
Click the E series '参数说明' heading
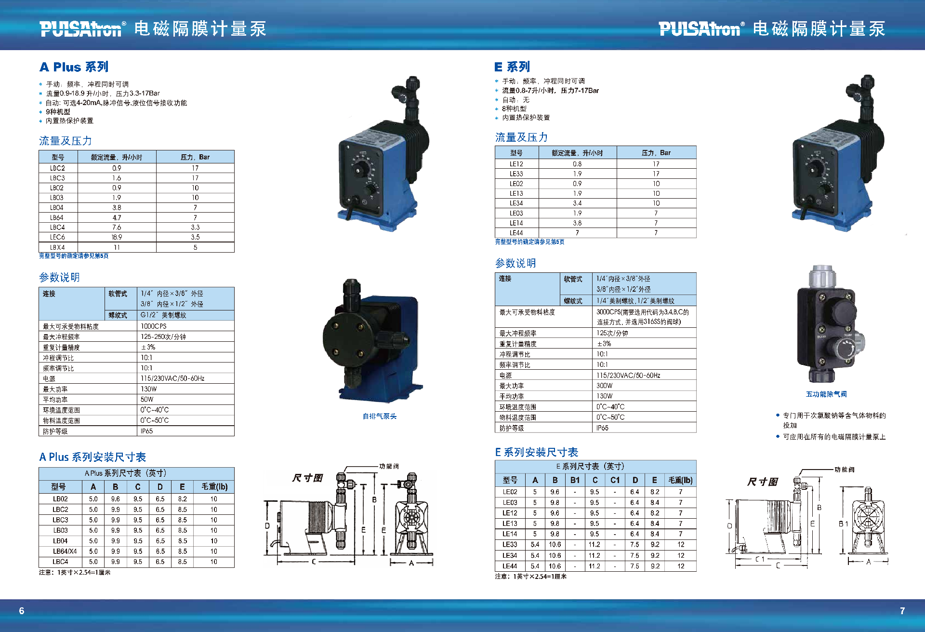(x=515, y=263)
